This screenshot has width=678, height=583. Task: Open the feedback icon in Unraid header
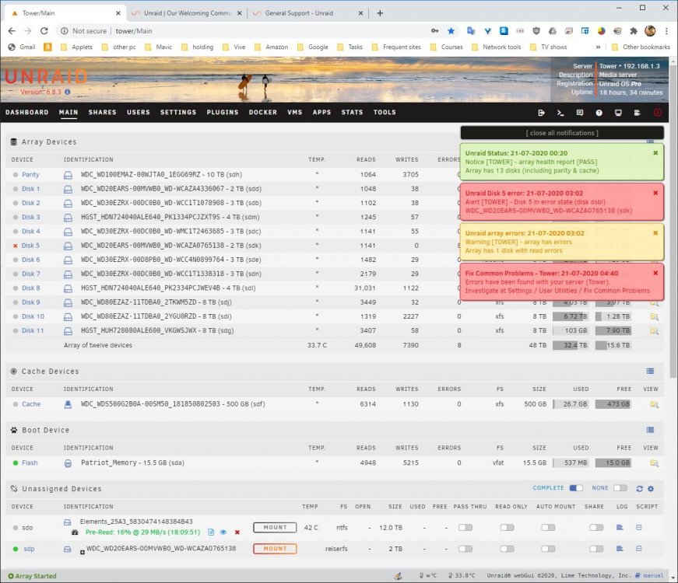(580, 113)
